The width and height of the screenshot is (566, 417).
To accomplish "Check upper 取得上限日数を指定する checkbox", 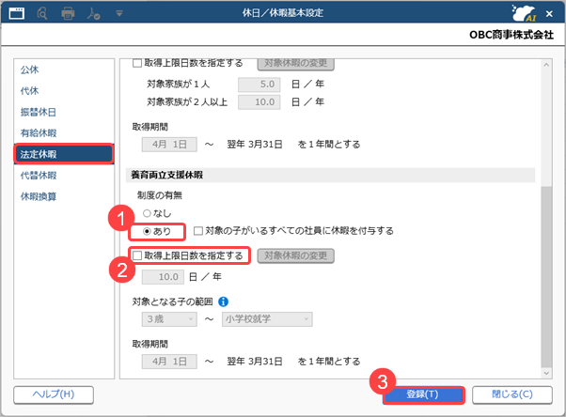I will pyautogui.click(x=137, y=63).
